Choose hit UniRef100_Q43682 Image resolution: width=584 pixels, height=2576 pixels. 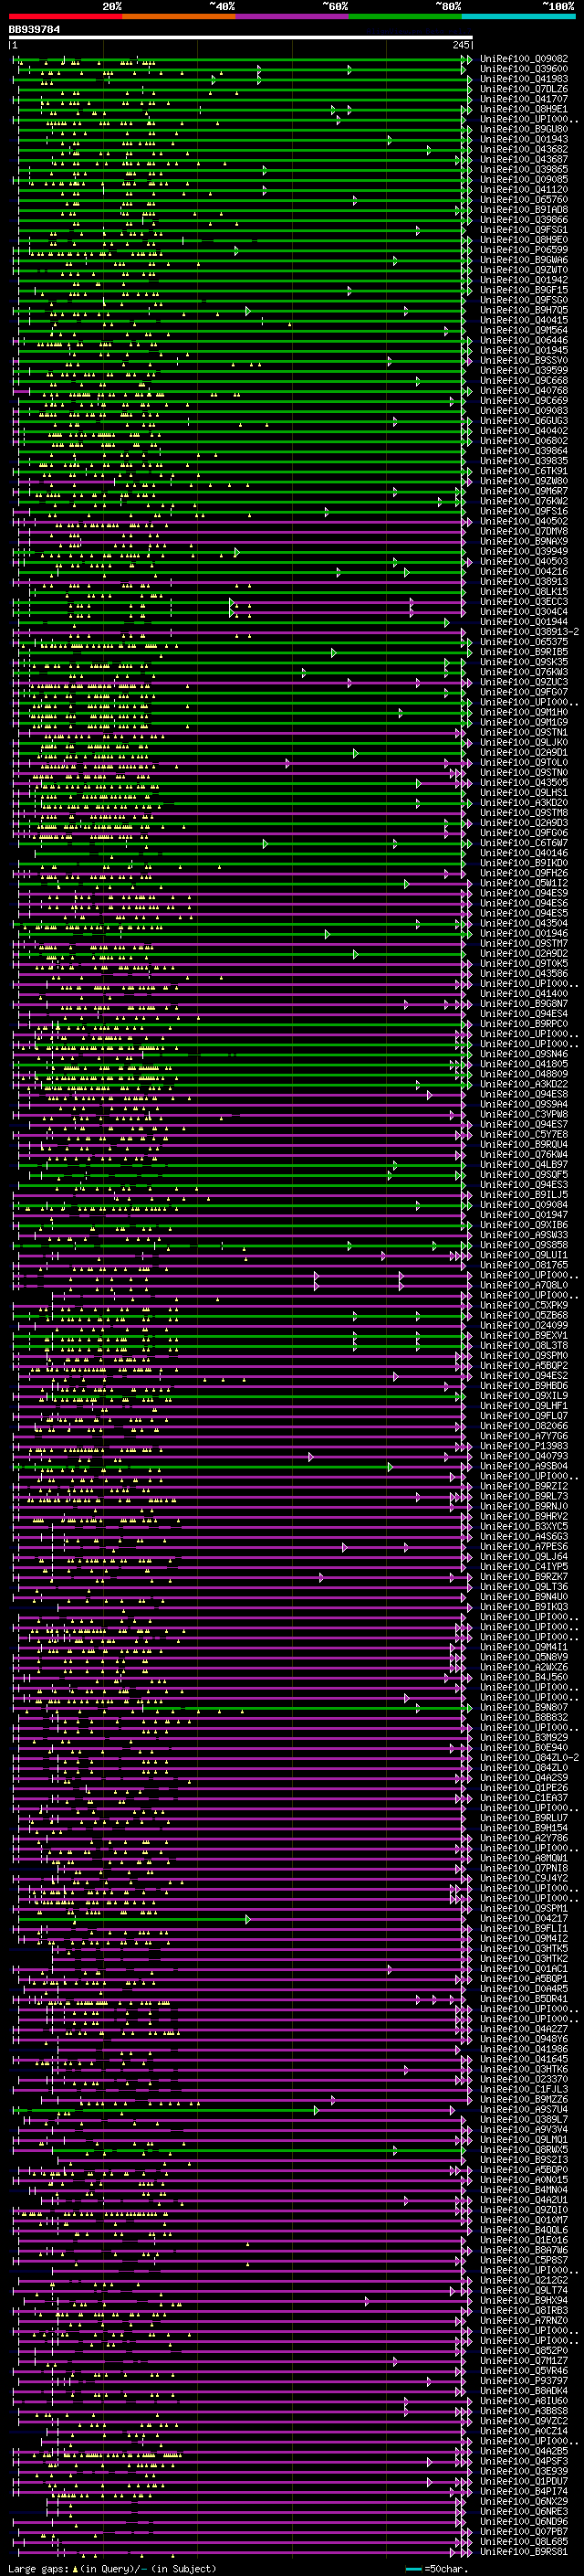click(524, 149)
